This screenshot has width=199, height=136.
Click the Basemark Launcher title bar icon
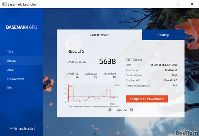pyautogui.click(x=4, y=4)
